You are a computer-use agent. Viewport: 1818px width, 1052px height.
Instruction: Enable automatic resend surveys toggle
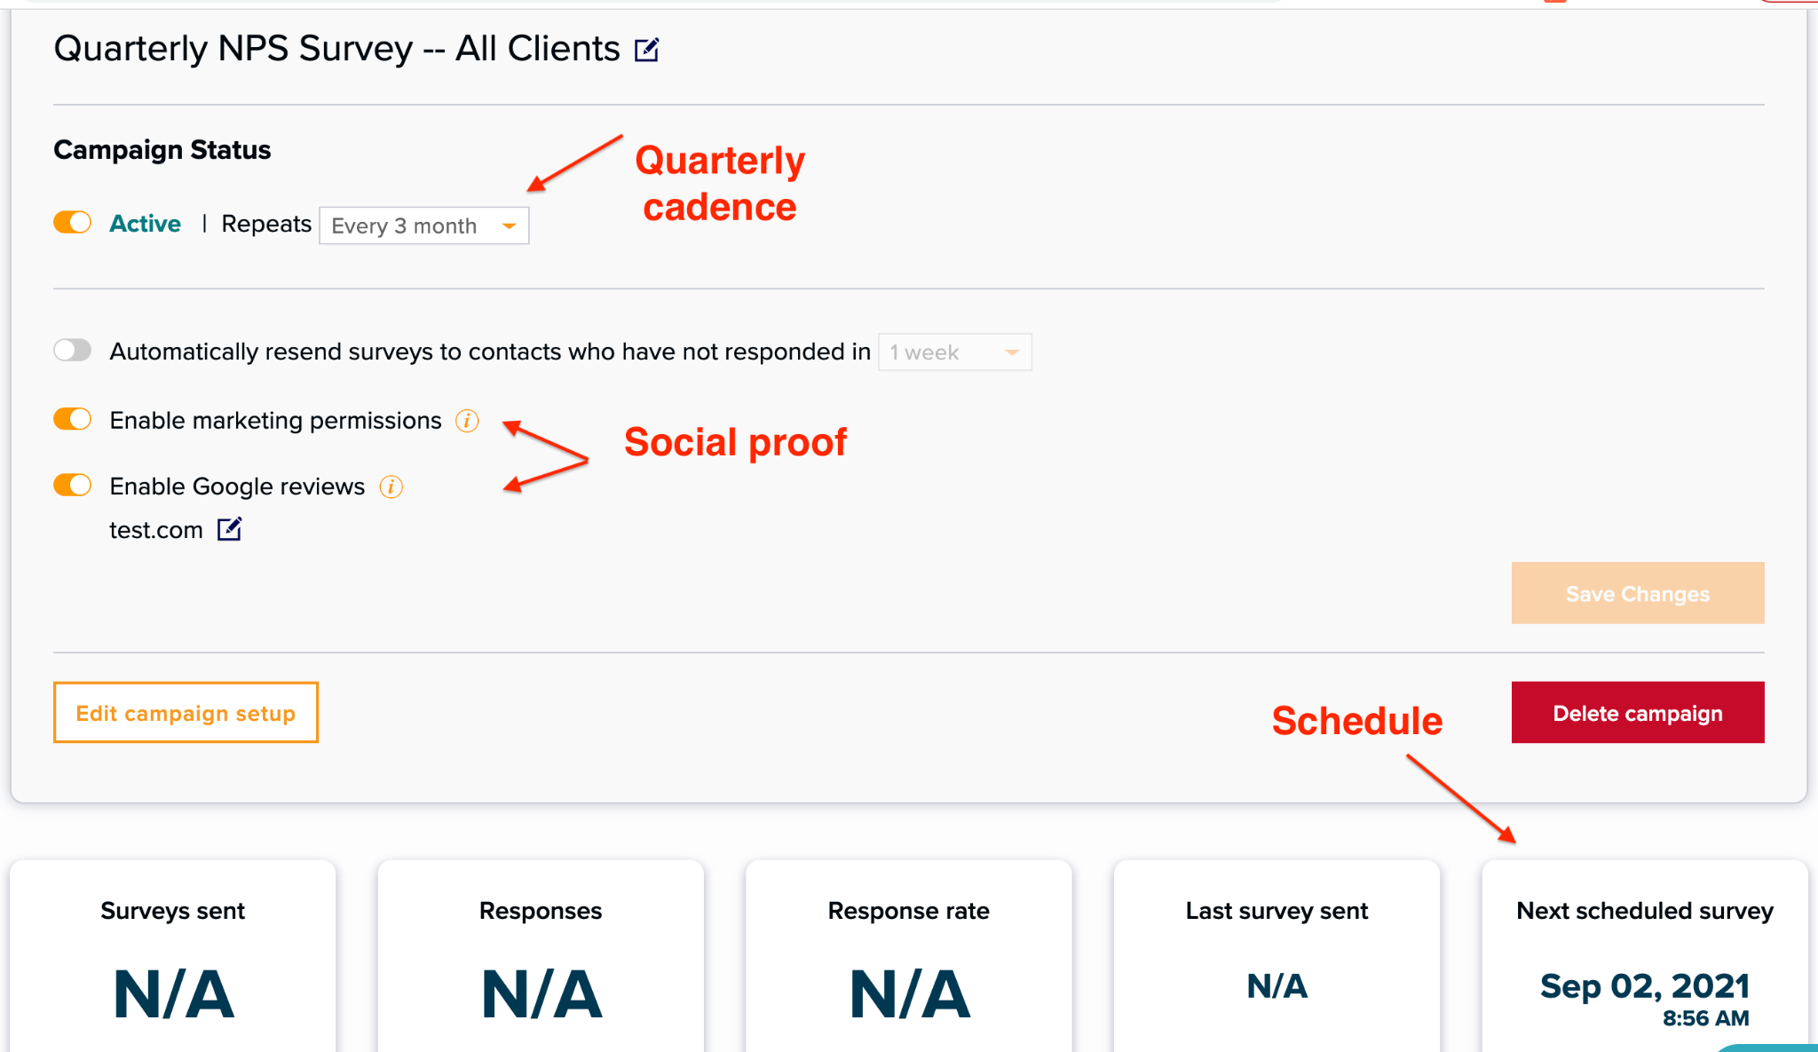coord(73,351)
